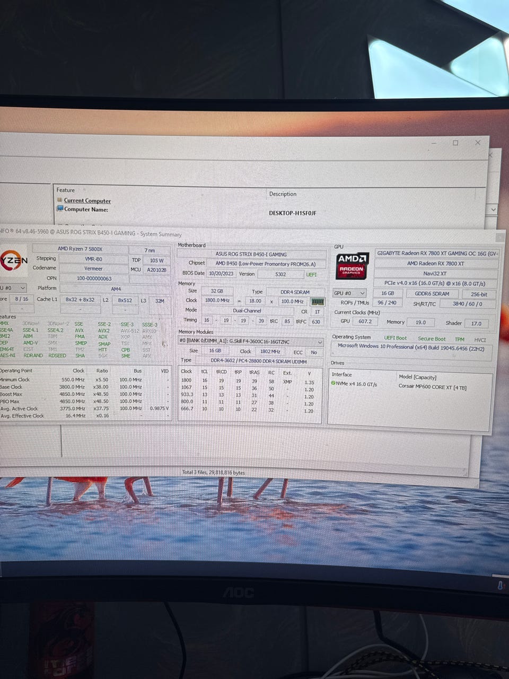
Task: Click the 8x512 L2 cache field
Action: pyautogui.click(x=125, y=300)
